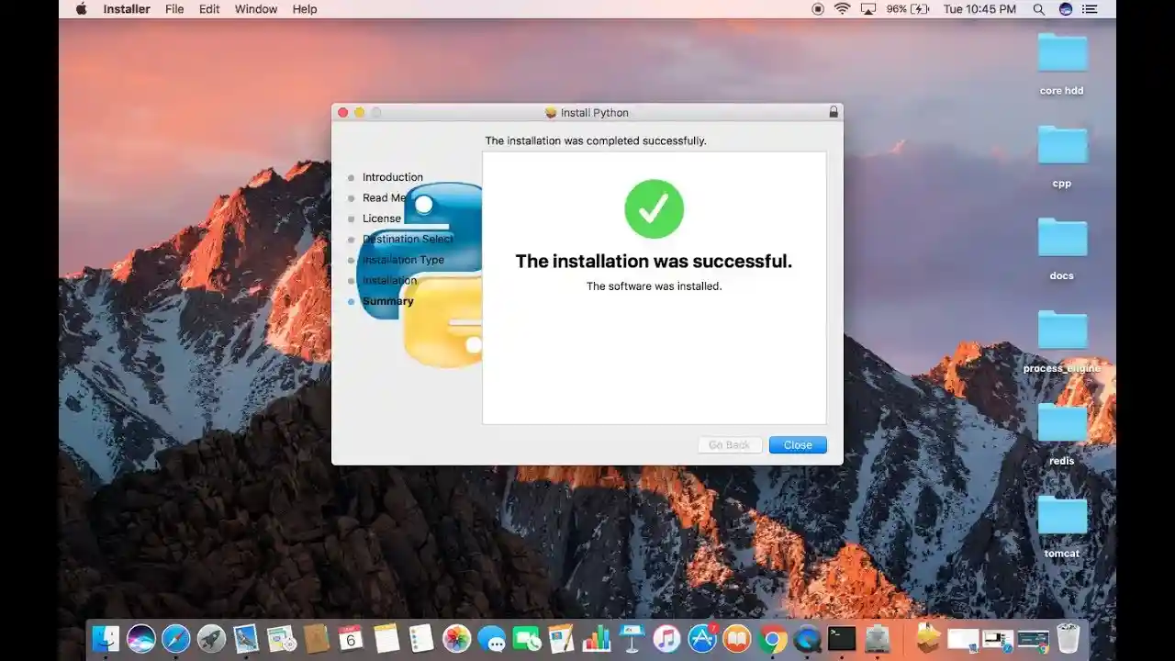This screenshot has width=1175, height=661.
Task: Open Notes in the Dock
Action: tap(386, 638)
